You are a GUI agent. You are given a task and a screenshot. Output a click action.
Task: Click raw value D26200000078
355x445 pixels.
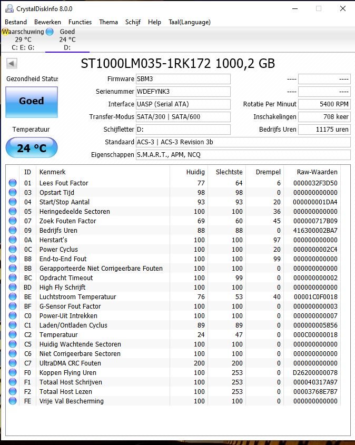coord(315,373)
